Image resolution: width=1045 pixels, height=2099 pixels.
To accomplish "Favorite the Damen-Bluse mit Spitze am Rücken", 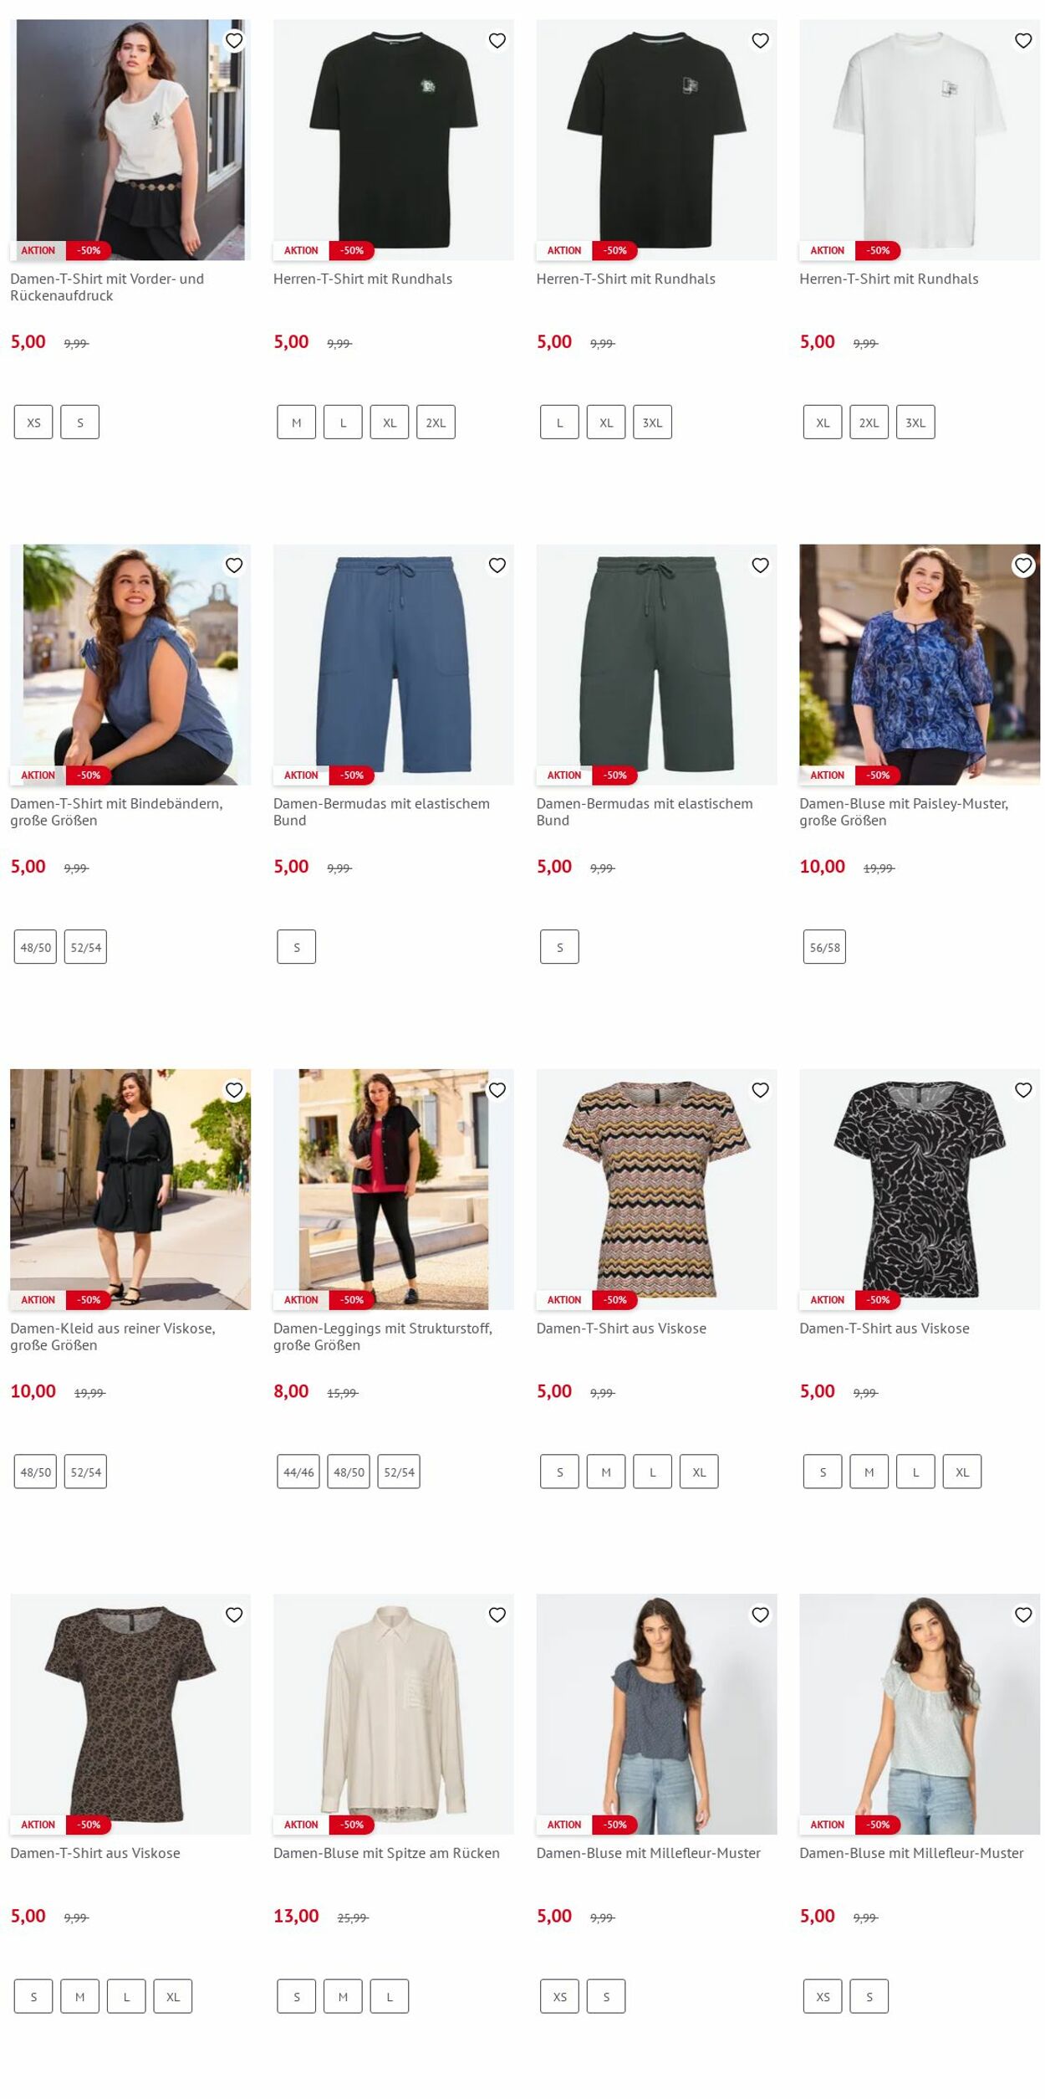I will click(497, 1615).
